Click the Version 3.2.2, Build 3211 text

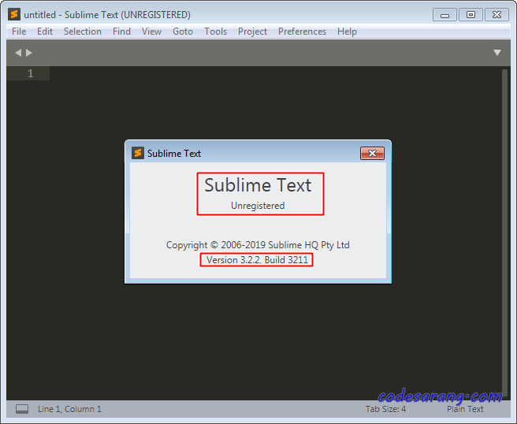tap(257, 260)
